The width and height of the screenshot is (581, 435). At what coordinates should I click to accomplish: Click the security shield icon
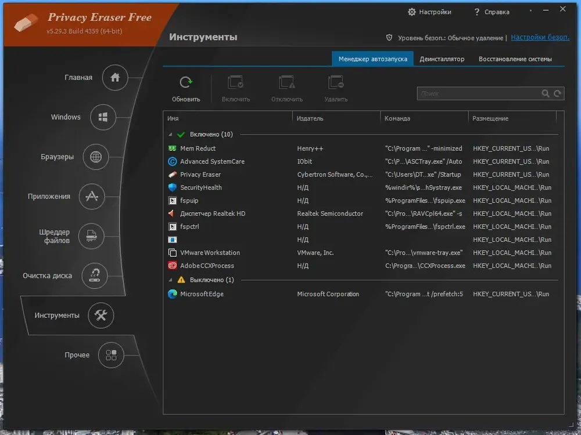(x=389, y=37)
